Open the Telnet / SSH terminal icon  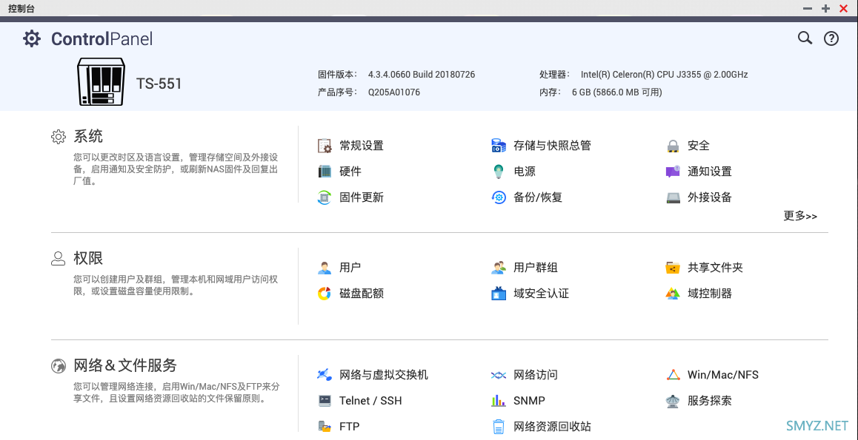click(325, 401)
